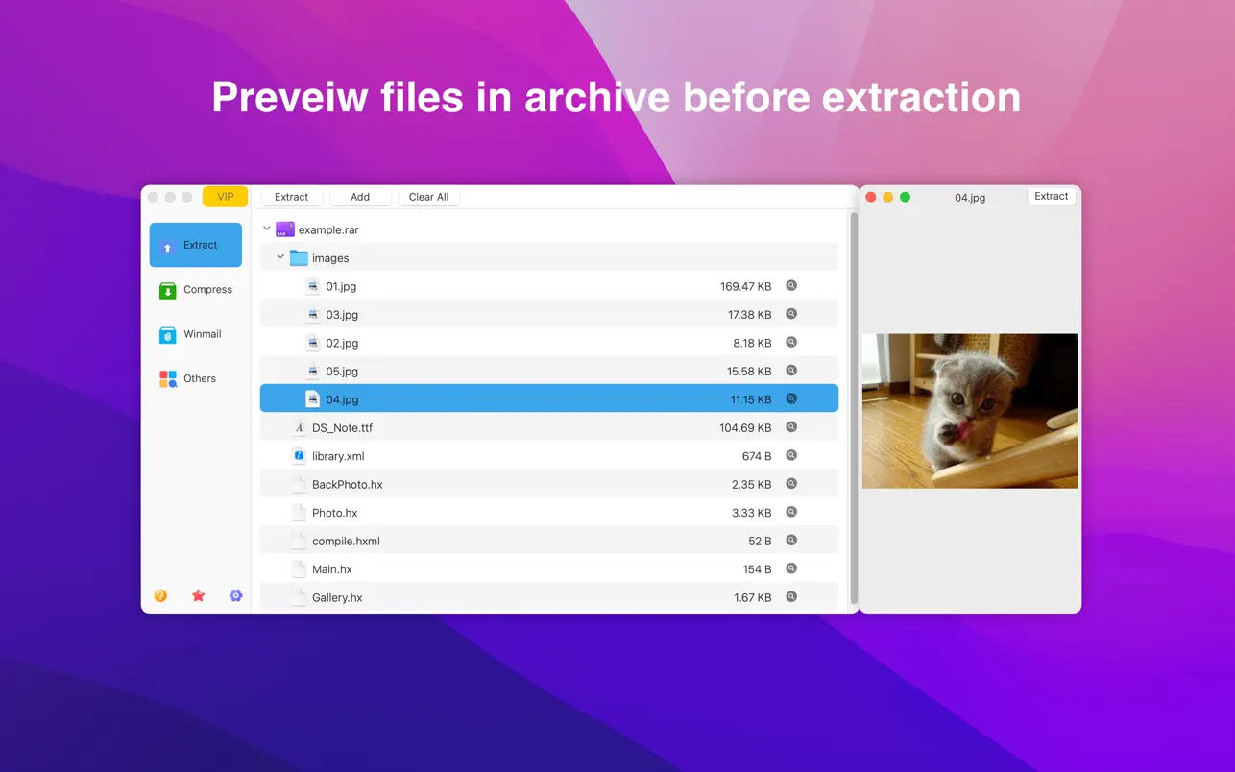This screenshot has width=1235, height=772.
Task: Collapse the example.rar archive tree
Action: point(267,229)
